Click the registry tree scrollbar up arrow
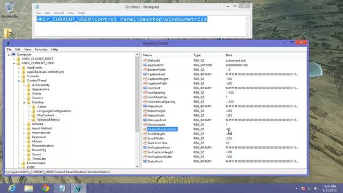The height and width of the screenshot is (193, 343). click(x=137, y=55)
